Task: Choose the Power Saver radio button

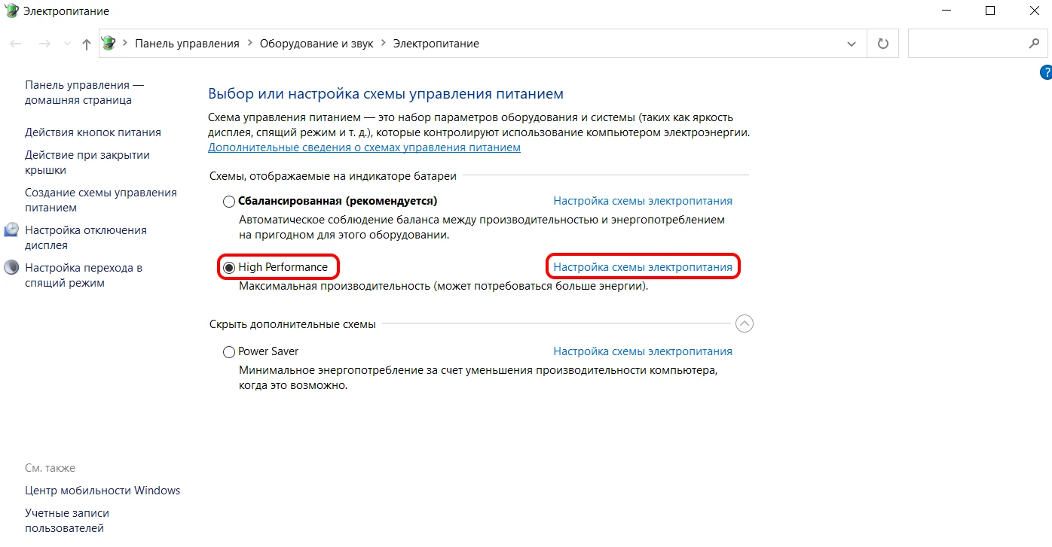Action: coord(229,352)
